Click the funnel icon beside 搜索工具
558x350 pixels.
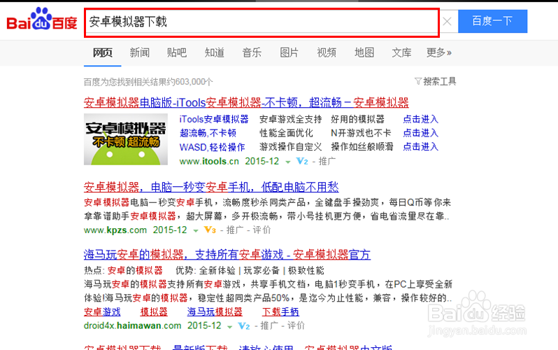[418, 81]
